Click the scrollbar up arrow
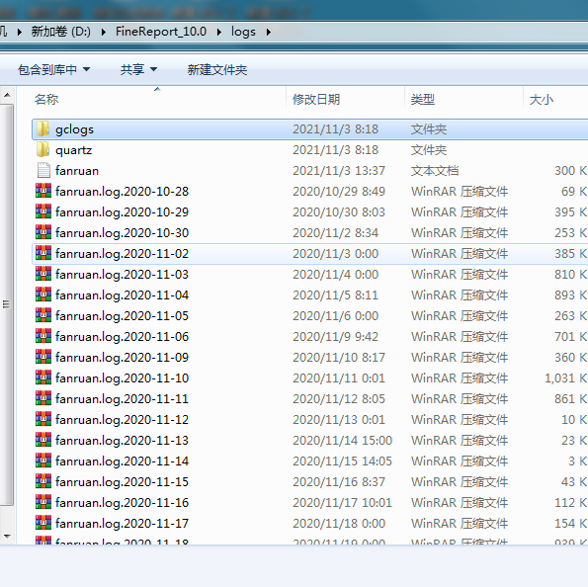588x587 pixels. [7, 95]
